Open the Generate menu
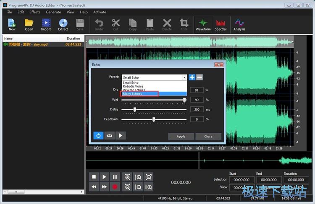The height and width of the screenshot is (204, 315). coord(53,12)
